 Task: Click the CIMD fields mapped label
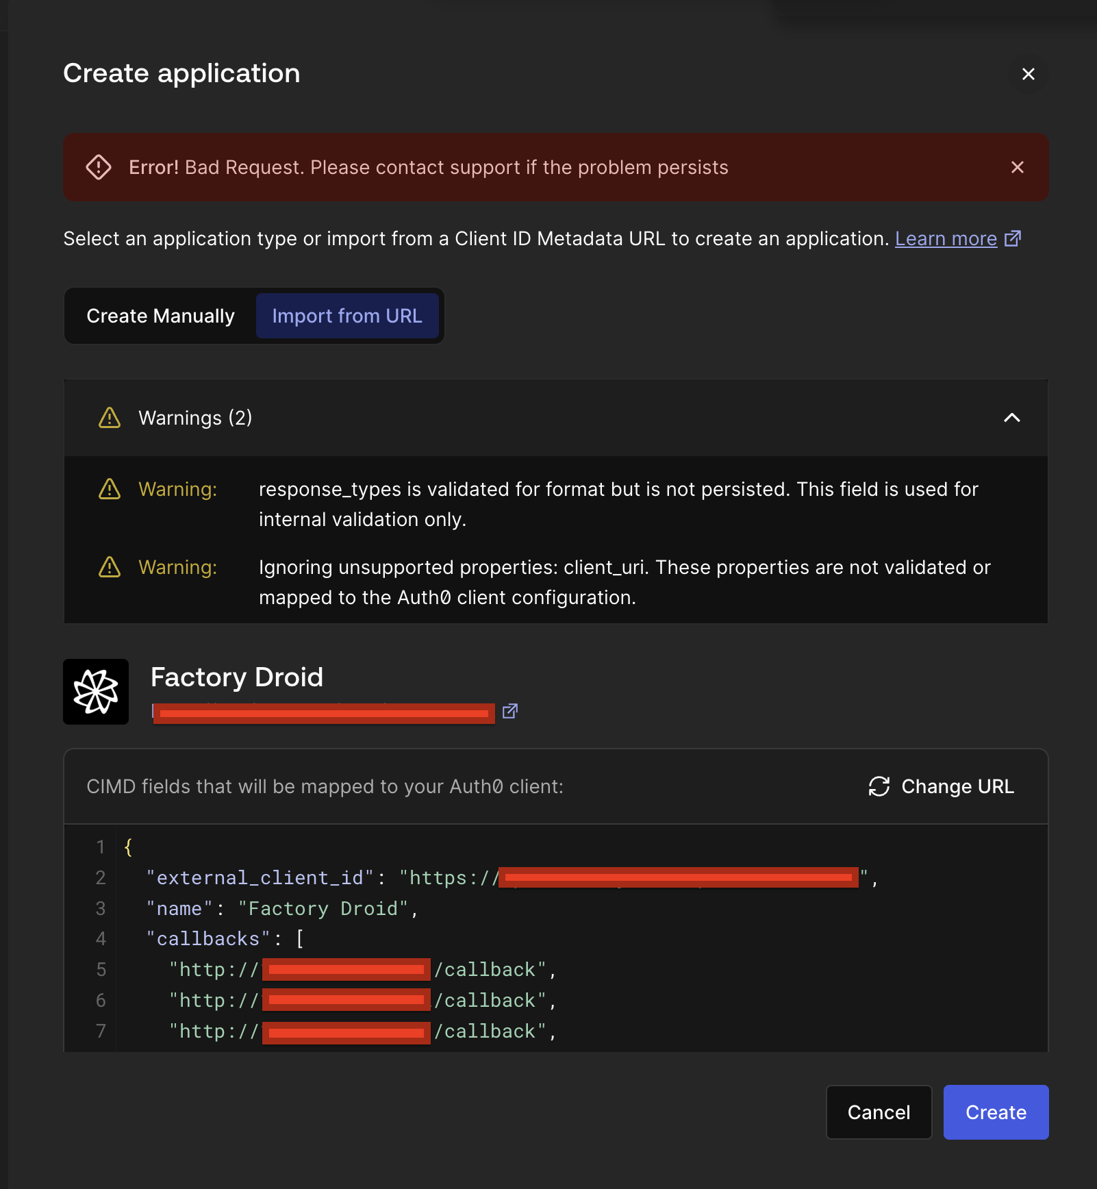tap(325, 786)
